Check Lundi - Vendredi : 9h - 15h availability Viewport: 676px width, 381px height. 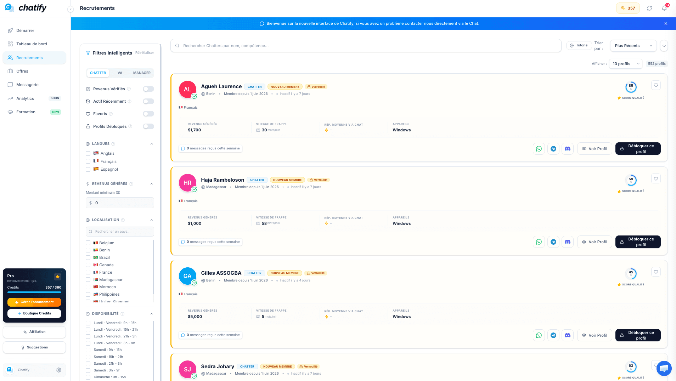pos(88,323)
